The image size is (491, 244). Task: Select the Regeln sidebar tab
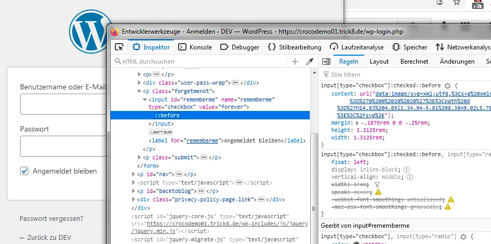(349, 62)
